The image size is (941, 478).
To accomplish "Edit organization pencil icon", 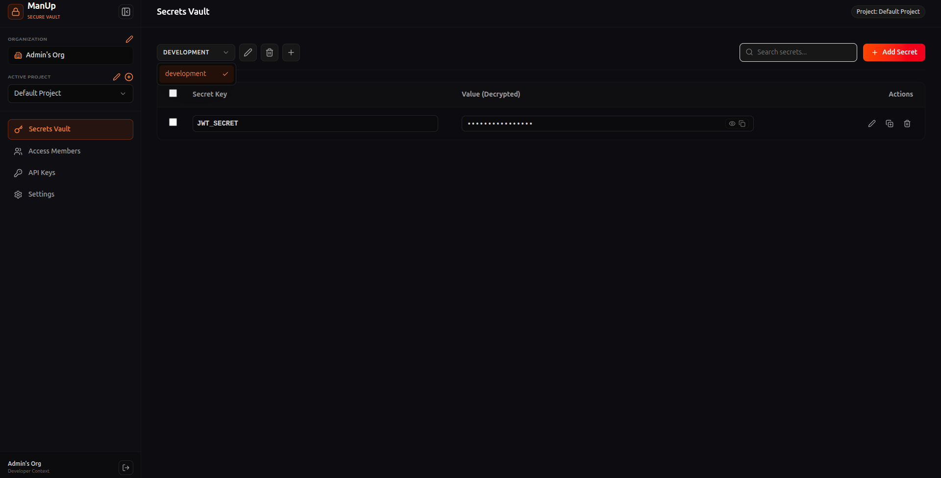I will (129, 39).
